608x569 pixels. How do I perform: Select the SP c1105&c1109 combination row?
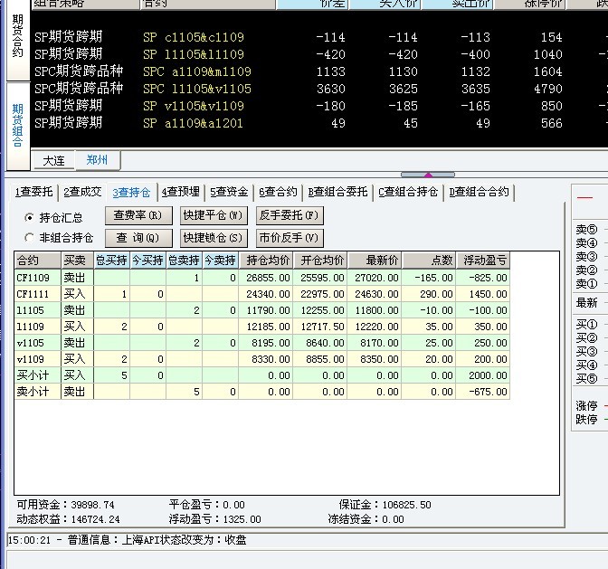coord(319,37)
